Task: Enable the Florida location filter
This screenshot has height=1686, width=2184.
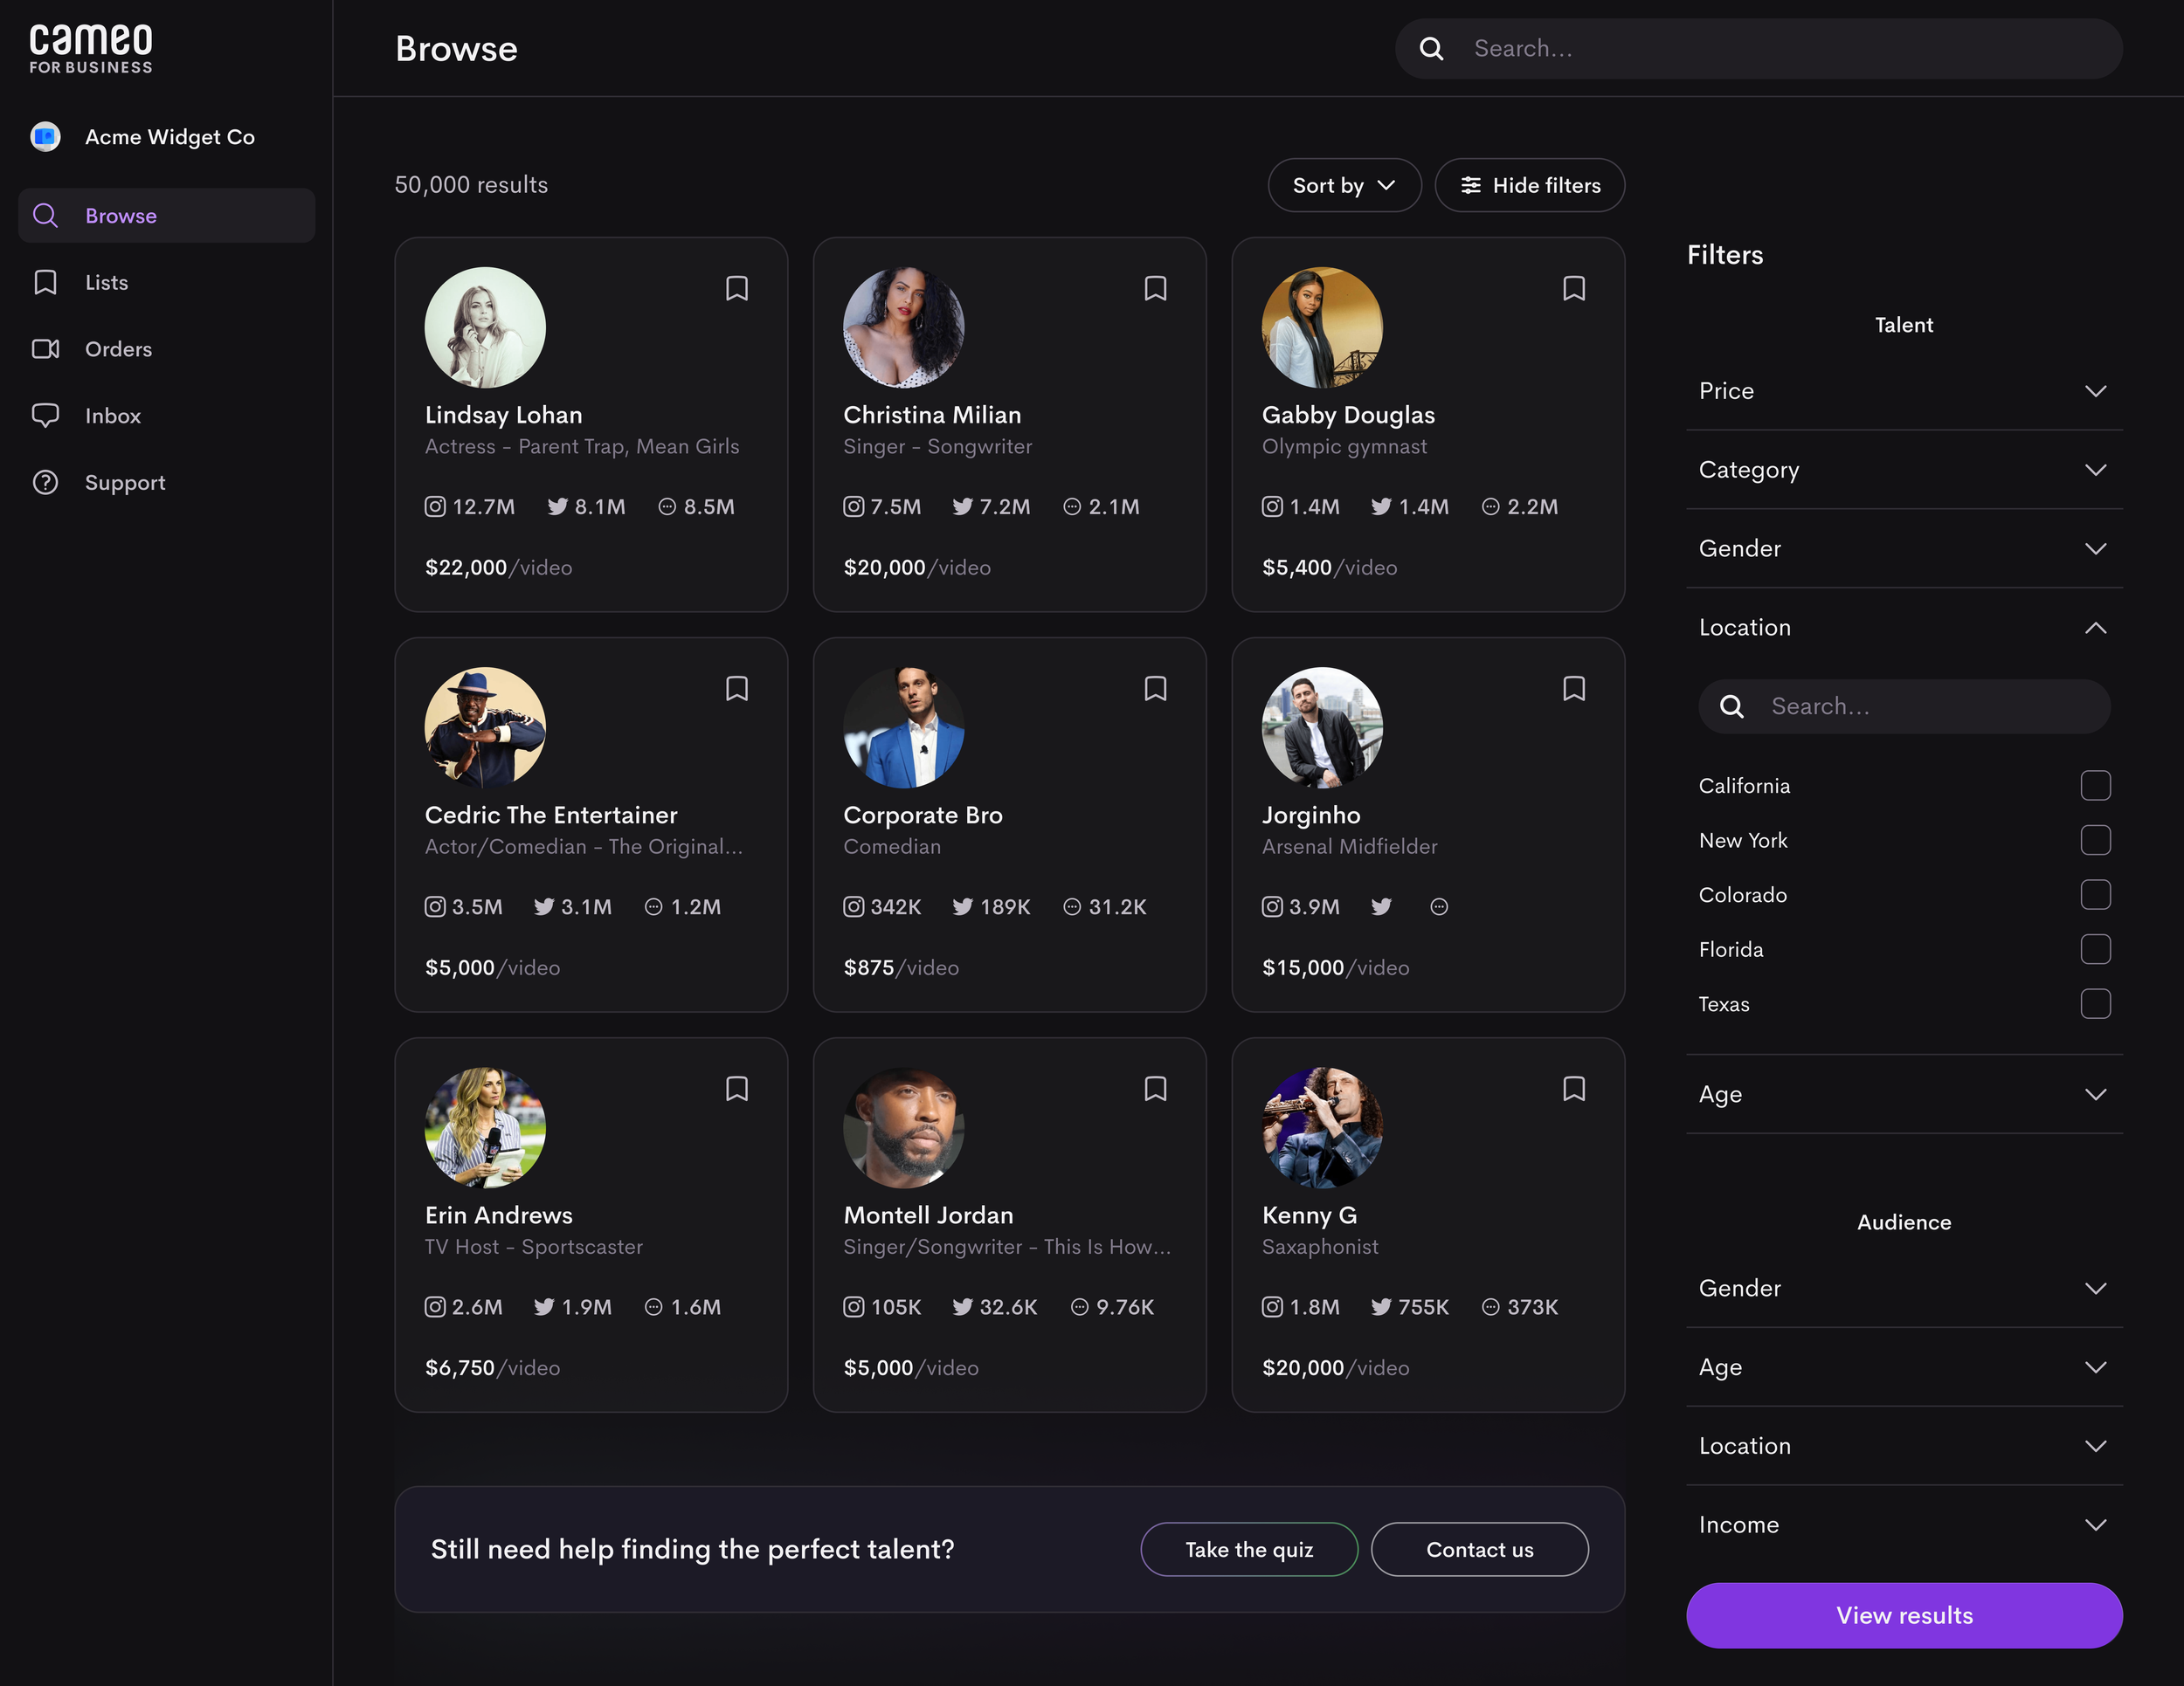Action: (2095, 949)
